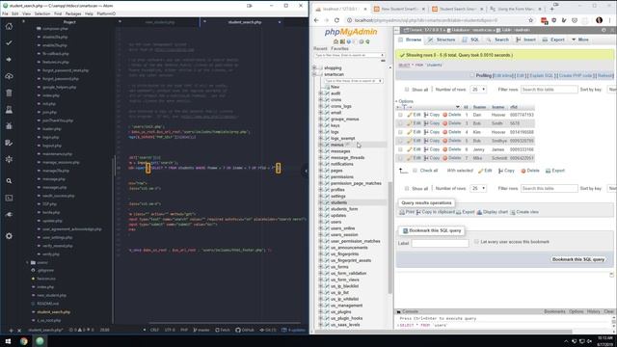Open Chrome from the Windows taskbar
The image size is (617, 347).
click(x=23, y=341)
